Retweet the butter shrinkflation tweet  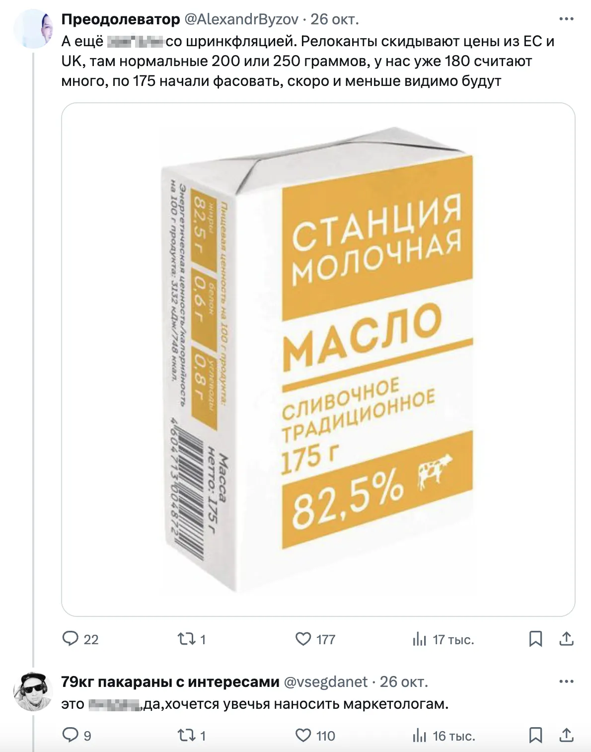coord(186,639)
